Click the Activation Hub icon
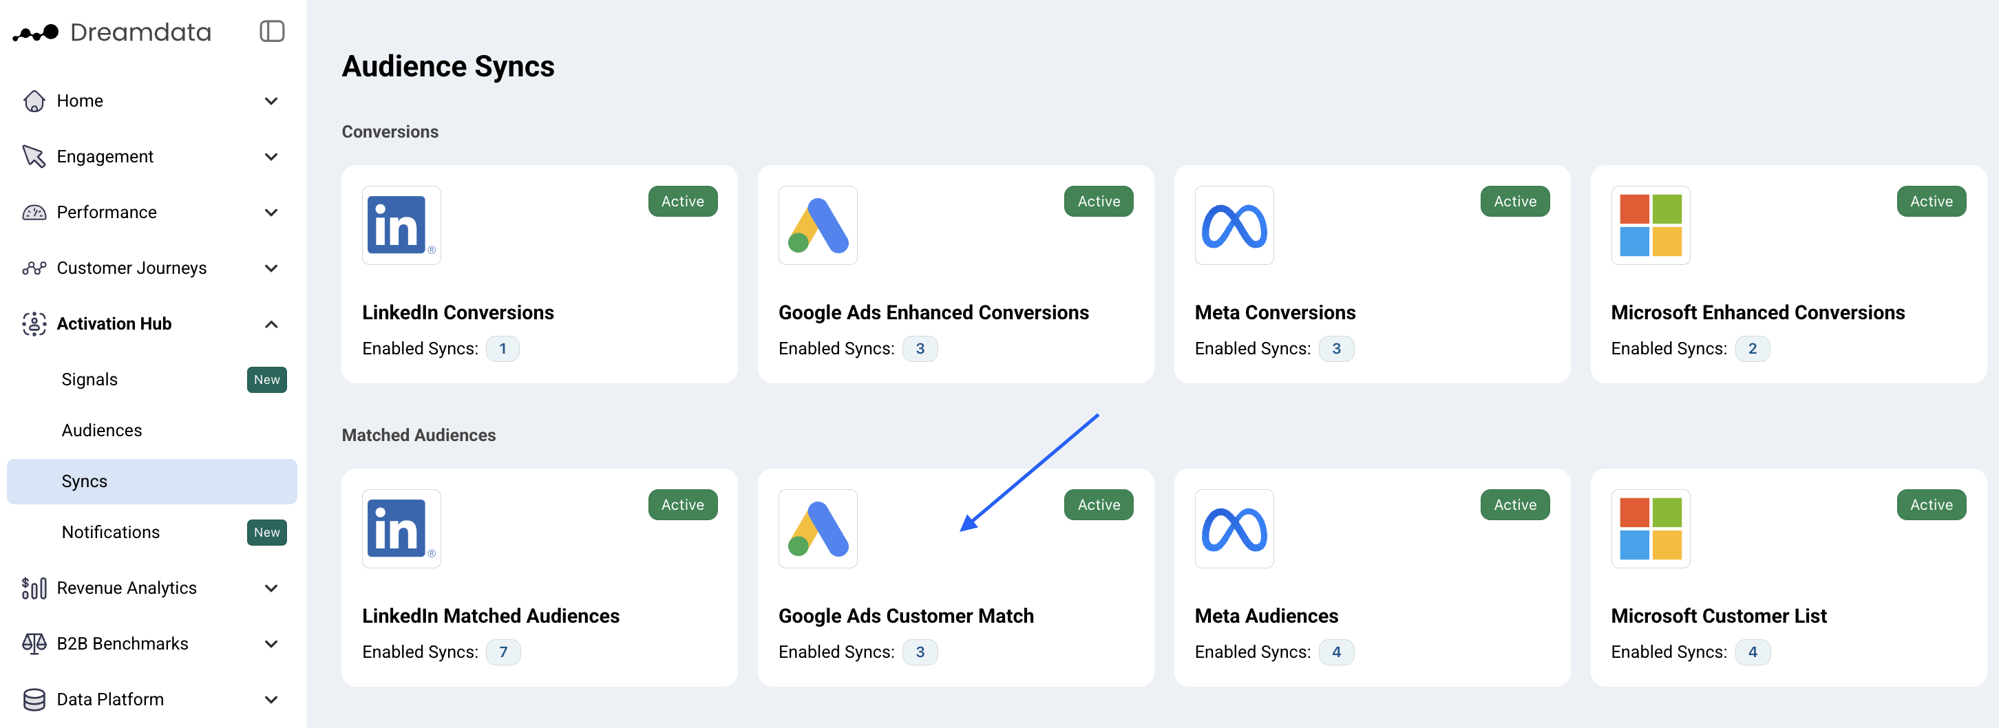1999x728 pixels. tap(34, 324)
